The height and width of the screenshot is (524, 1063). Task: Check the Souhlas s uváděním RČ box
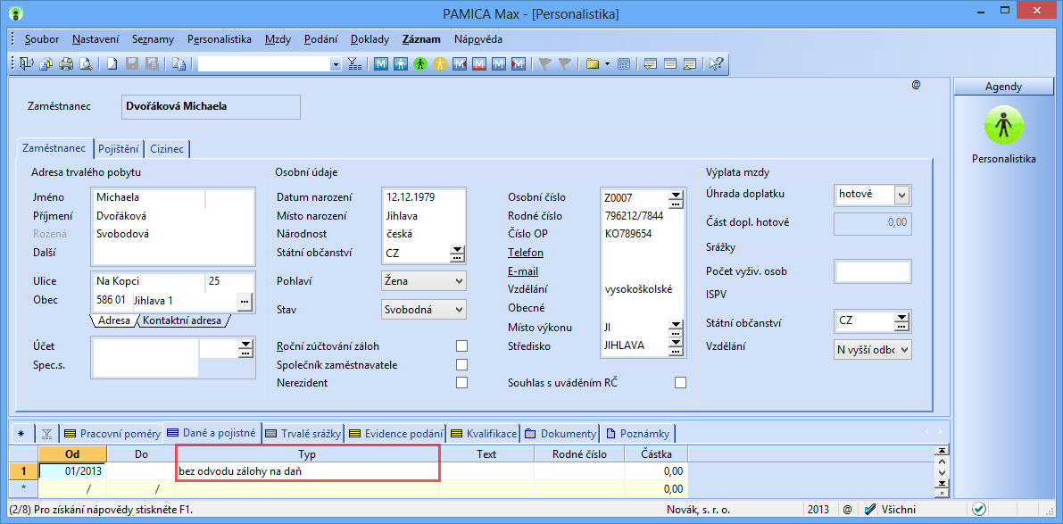click(681, 383)
